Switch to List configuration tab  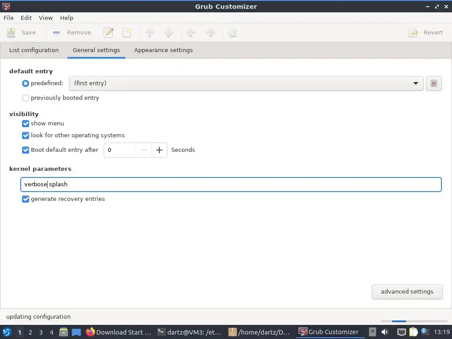point(34,50)
